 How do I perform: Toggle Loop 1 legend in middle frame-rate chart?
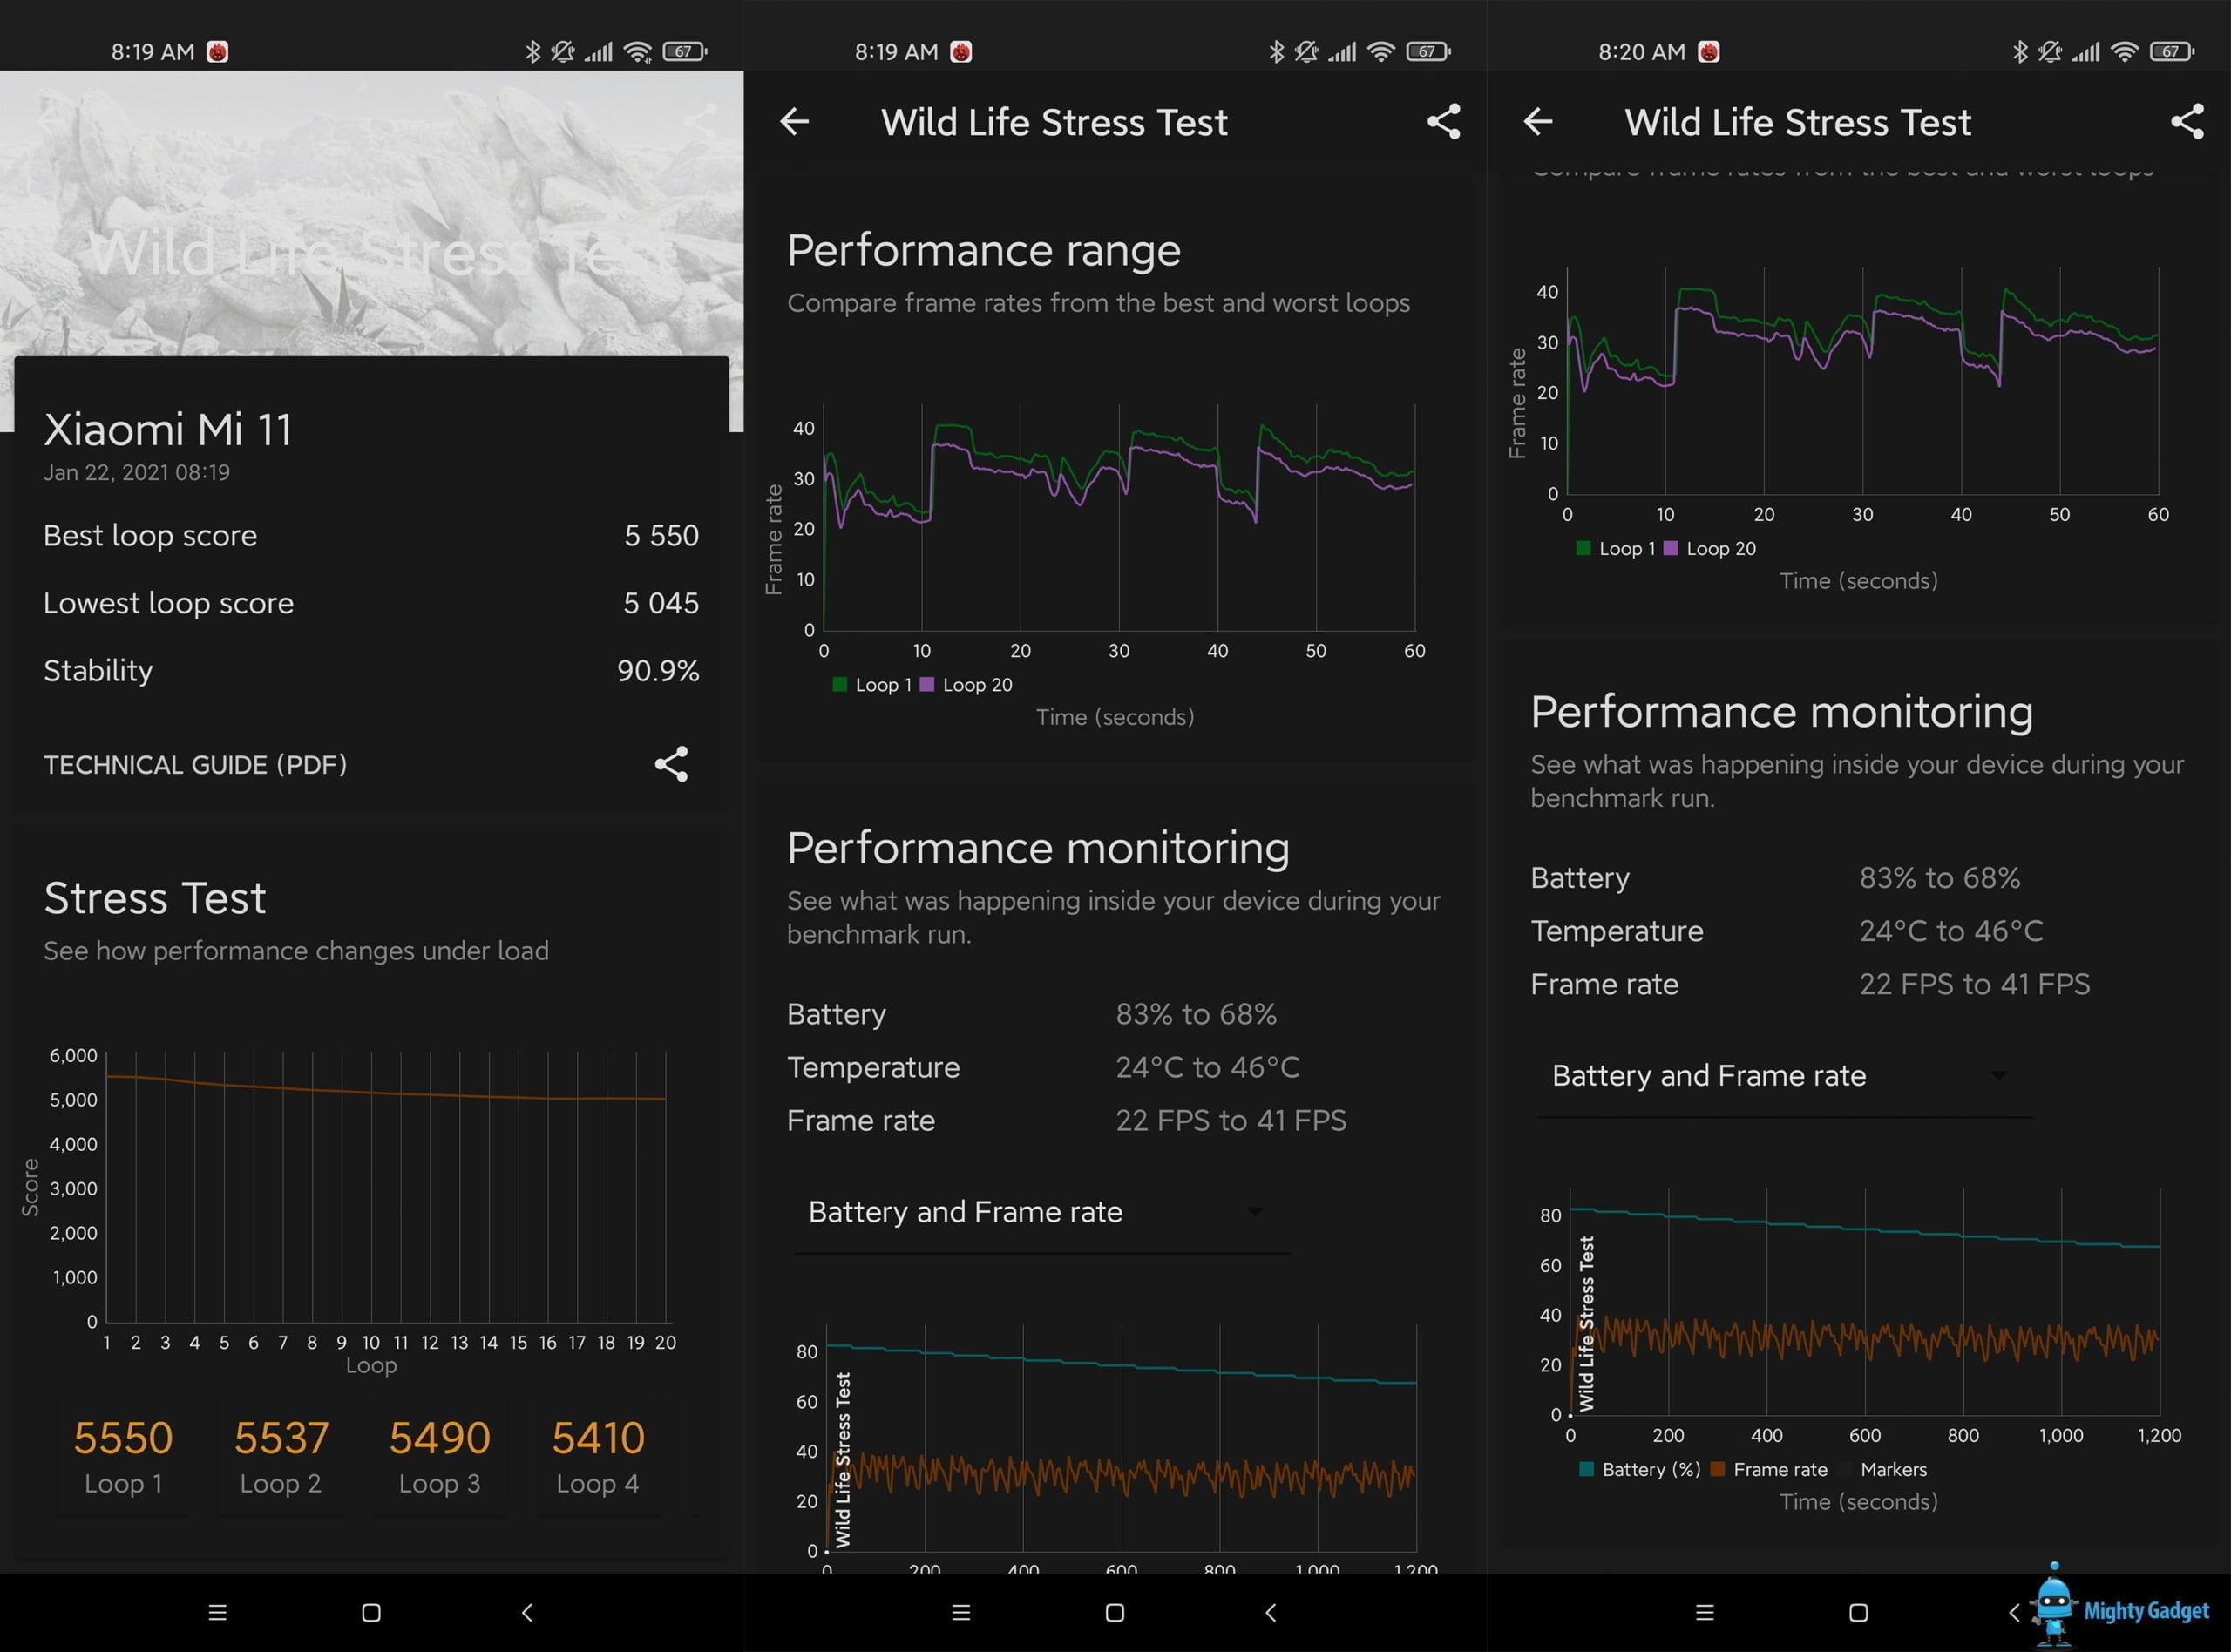pyautogui.click(x=872, y=685)
